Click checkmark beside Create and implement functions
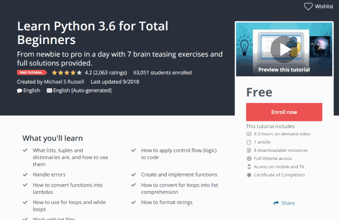The image size is (339, 220). point(133,175)
